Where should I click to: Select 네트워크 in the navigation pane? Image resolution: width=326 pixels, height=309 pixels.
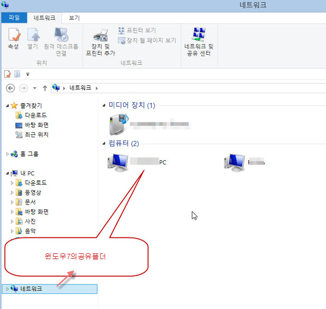tap(31, 288)
